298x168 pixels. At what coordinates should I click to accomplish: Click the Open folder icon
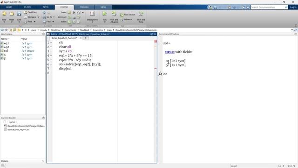click(12, 14)
